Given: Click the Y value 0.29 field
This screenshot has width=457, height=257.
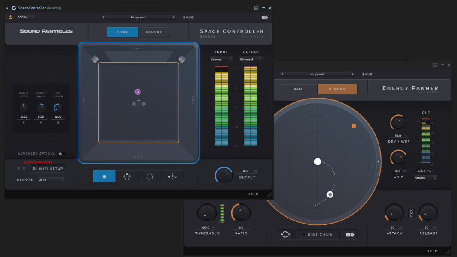Looking at the screenshot, I should tap(41, 117).
